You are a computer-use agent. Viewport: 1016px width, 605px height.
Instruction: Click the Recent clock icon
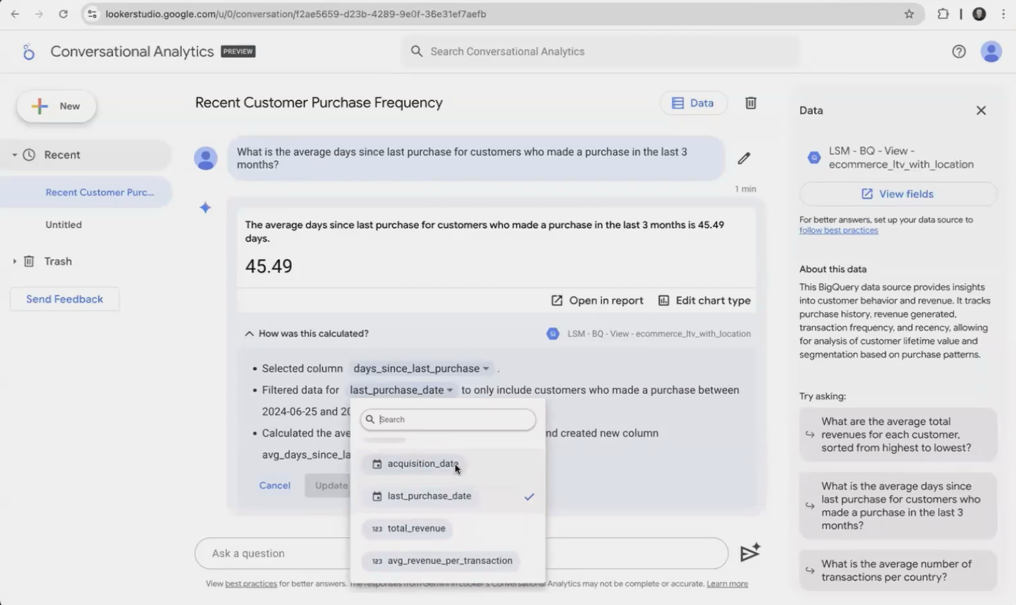pyautogui.click(x=29, y=155)
